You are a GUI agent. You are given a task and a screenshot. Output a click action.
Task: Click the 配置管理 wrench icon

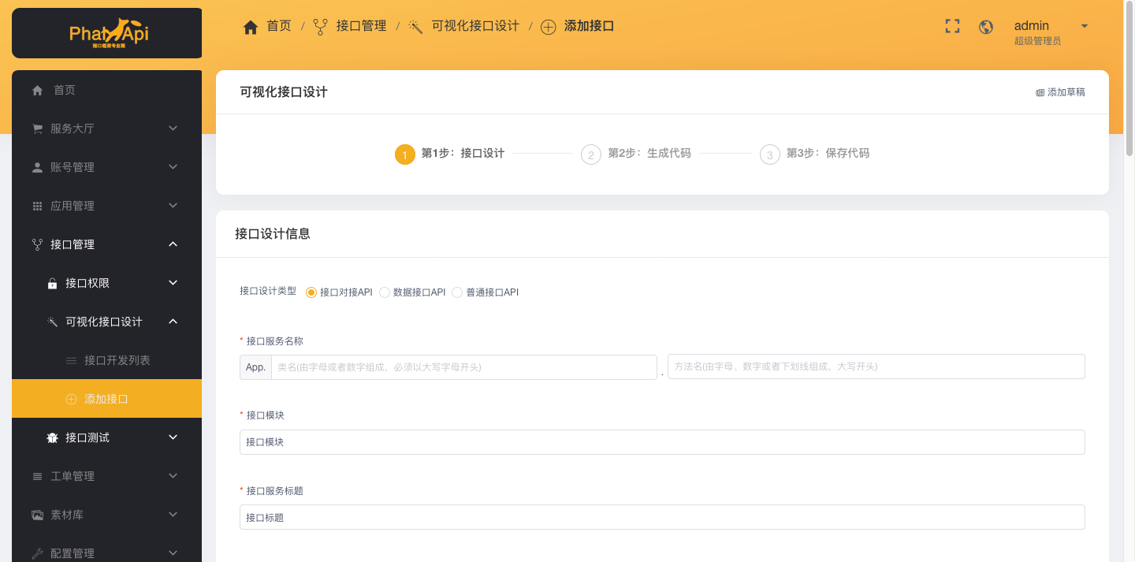tap(37, 553)
